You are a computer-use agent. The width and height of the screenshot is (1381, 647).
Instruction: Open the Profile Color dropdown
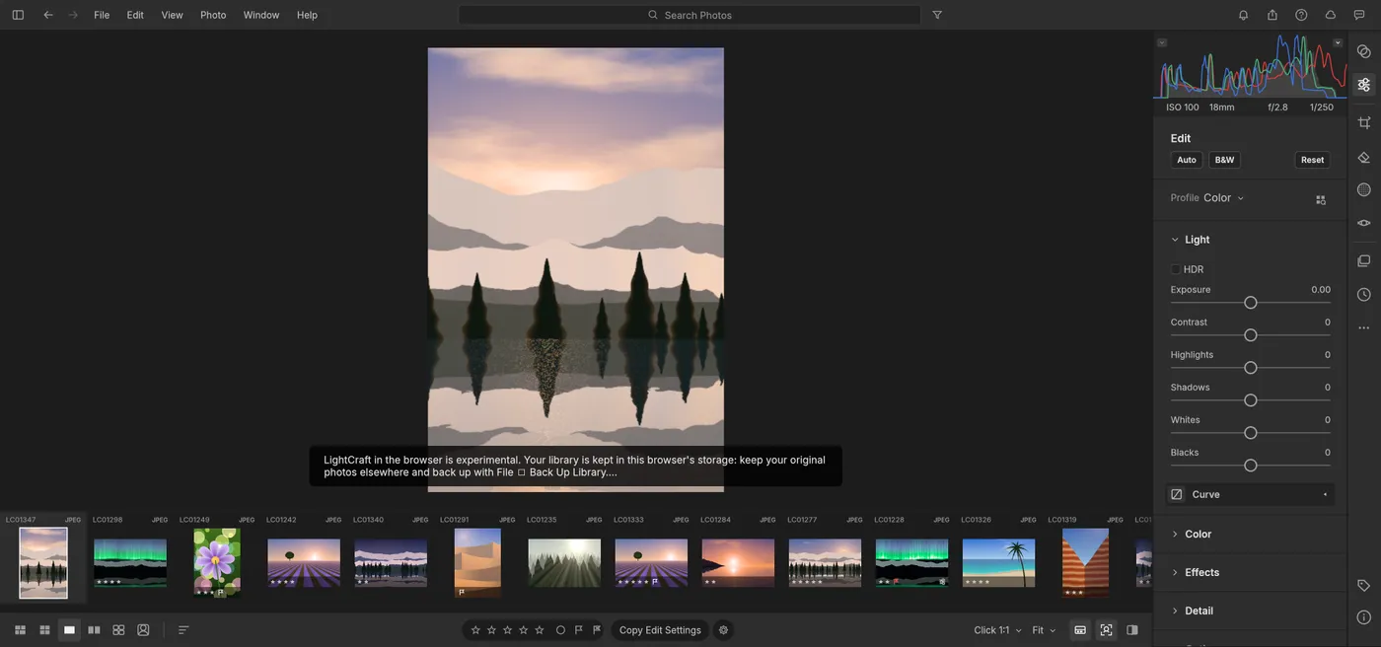tap(1223, 198)
